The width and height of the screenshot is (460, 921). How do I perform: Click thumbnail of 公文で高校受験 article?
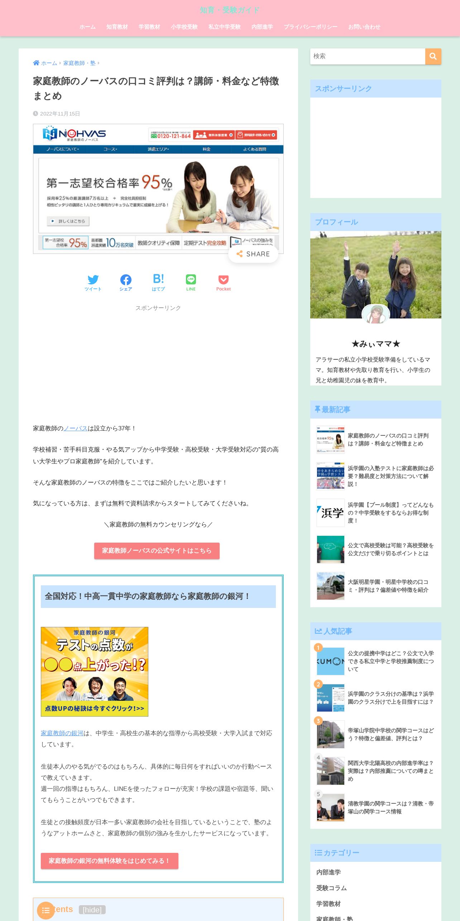point(331,549)
